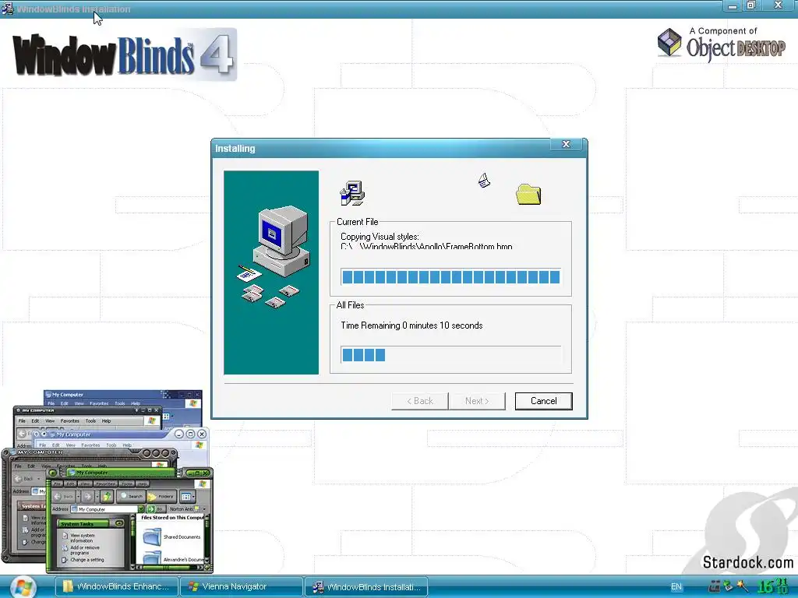Switch to WindowBlinds Enhanc... taskbar item
Viewport: 798px width, 598px height.
(x=117, y=586)
